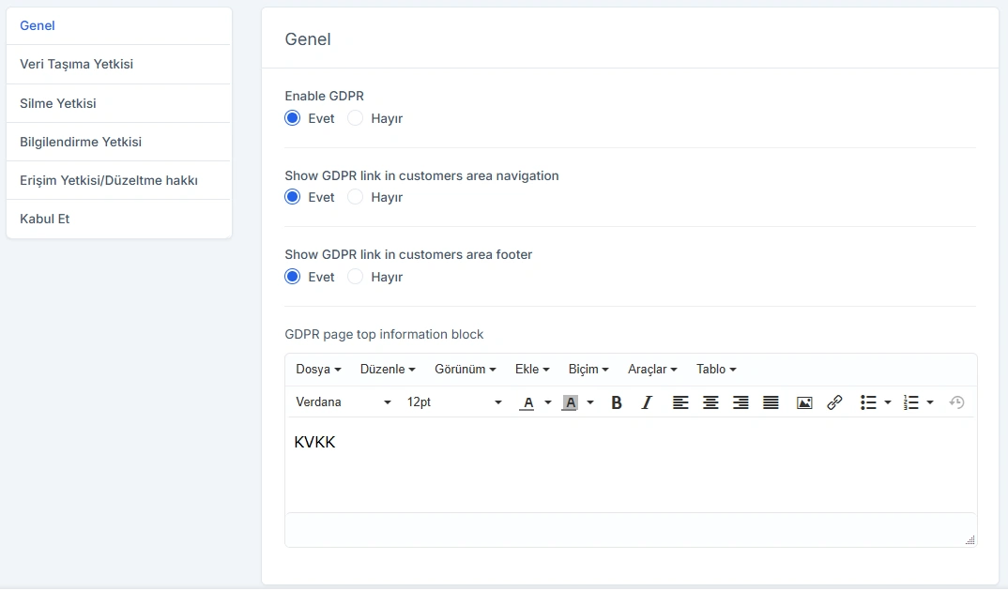Go to Genel settings tab
1008x591 pixels.
119,25
